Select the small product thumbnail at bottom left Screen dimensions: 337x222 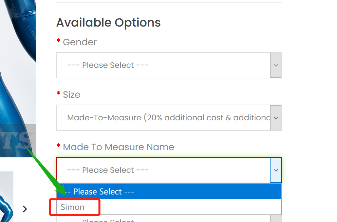point(7,197)
